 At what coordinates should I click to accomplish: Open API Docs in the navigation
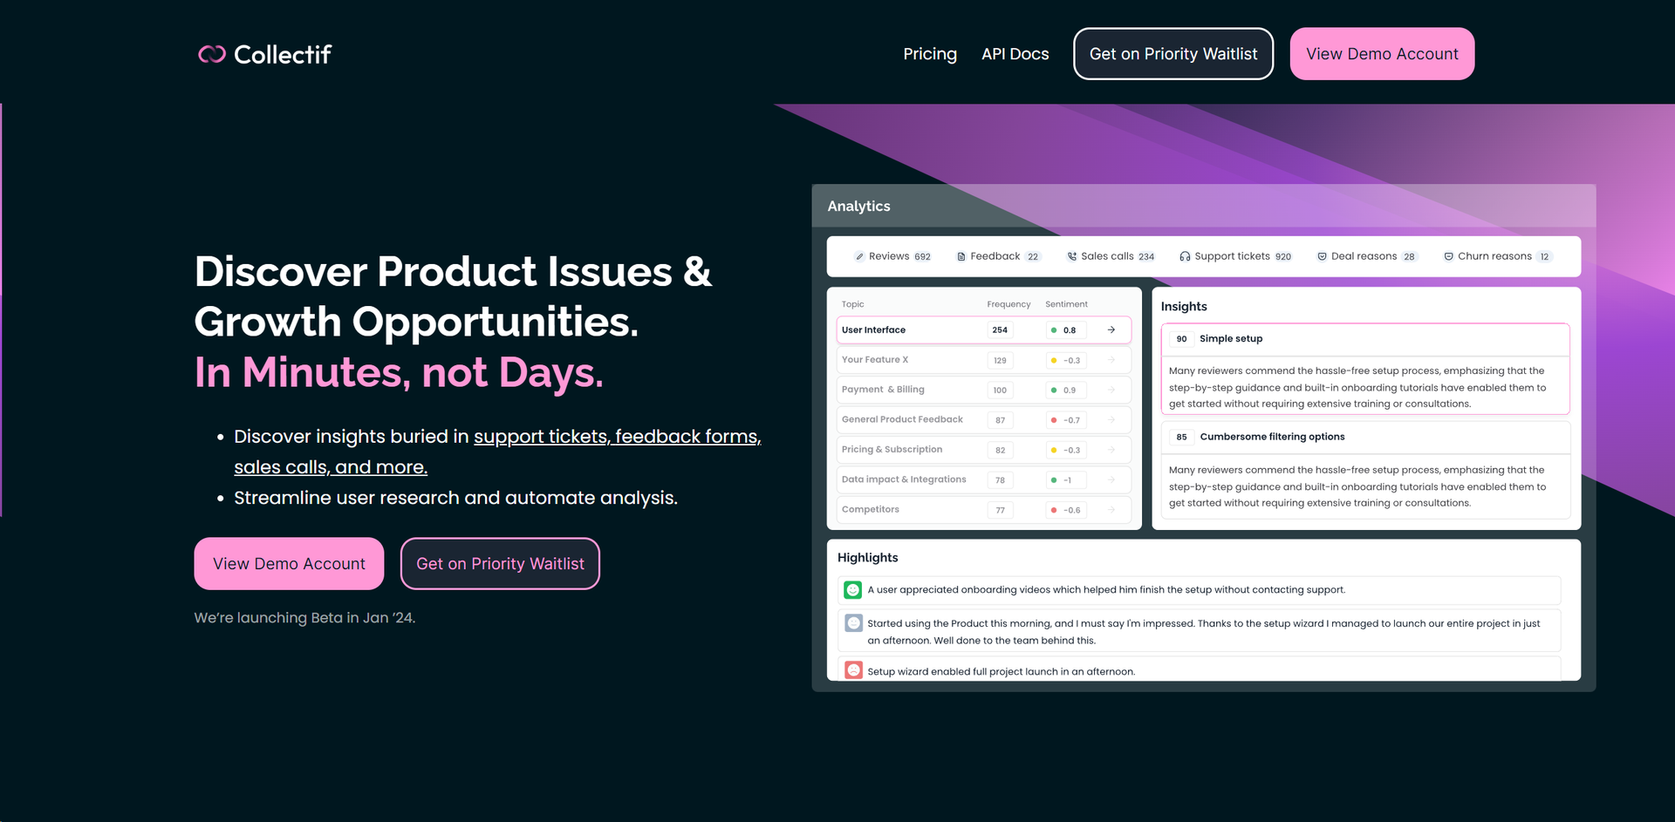click(1015, 54)
